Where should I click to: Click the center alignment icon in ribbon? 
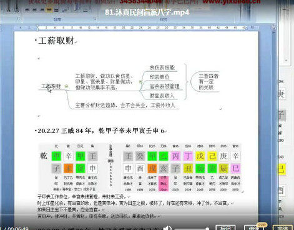[x=34, y=10]
